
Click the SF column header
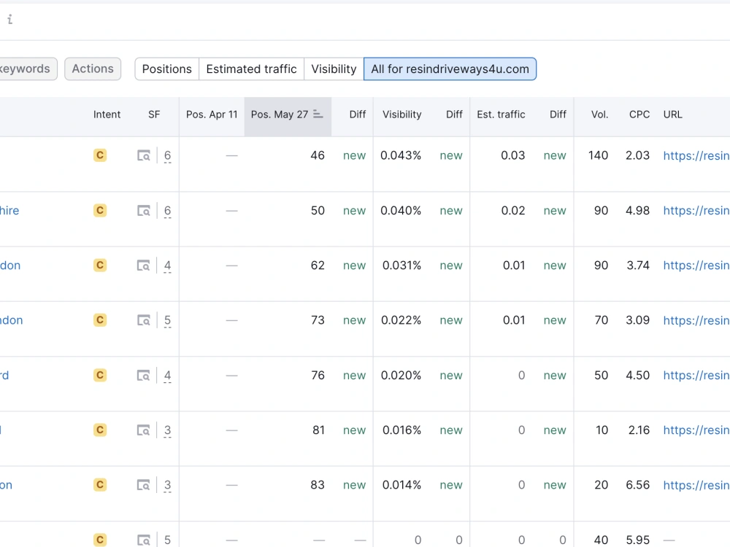coord(154,115)
